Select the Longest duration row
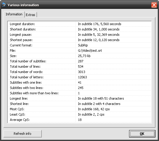The height and width of the screenshot is (141, 159). tap(79, 24)
